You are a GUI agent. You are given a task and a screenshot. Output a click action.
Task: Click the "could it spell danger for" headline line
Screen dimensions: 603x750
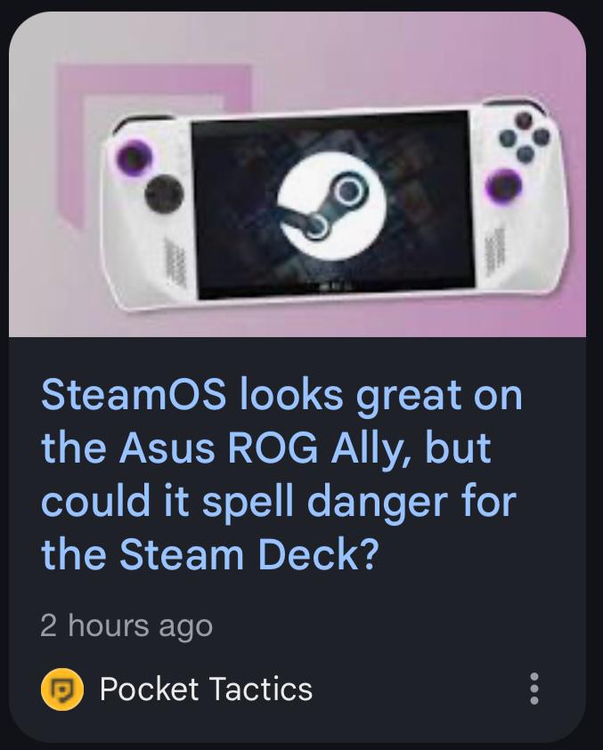(279, 503)
